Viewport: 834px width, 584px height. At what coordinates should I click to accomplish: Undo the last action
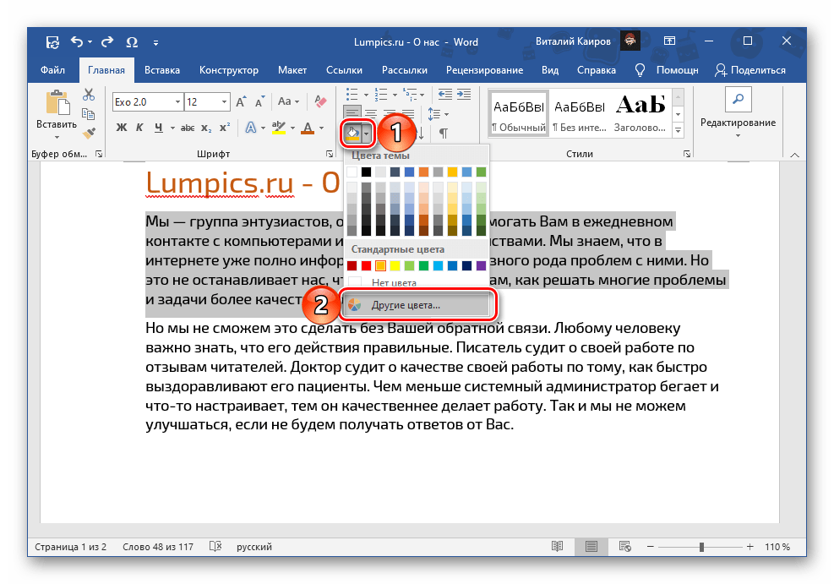pos(77,41)
